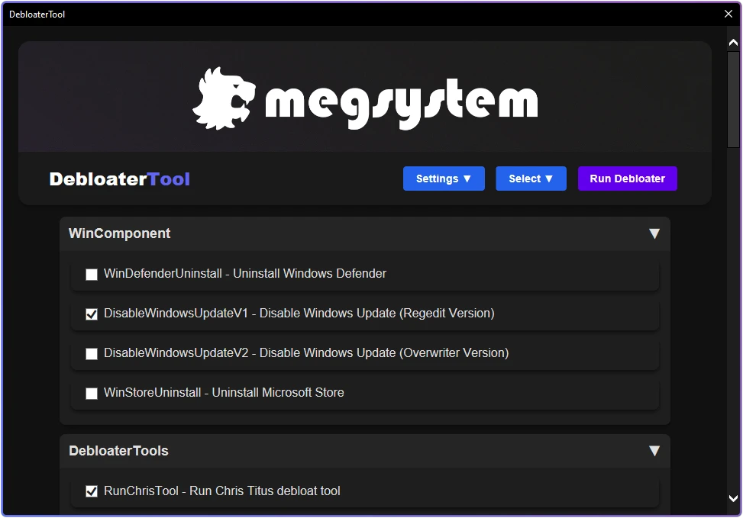Click the DebloaterTool heading logo

click(x=119, y=179)
